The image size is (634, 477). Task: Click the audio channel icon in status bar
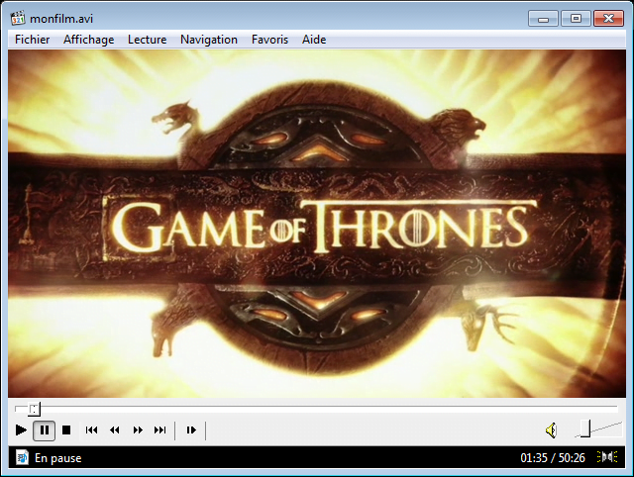(x=606, y=457)
